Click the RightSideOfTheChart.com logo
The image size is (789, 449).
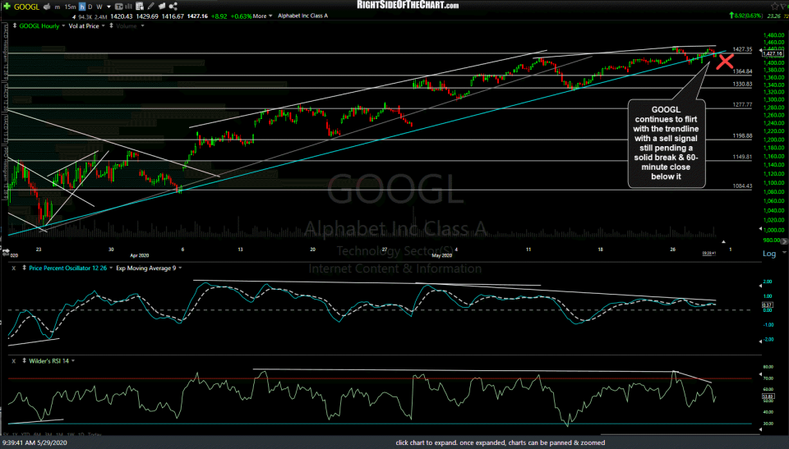[x=408, y=5]
